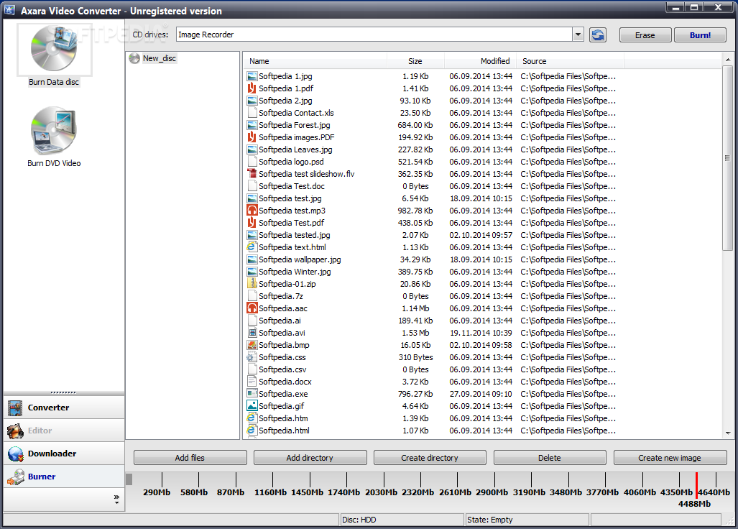
Task: Click the Add directory button
Action: (x=310, y=458)
